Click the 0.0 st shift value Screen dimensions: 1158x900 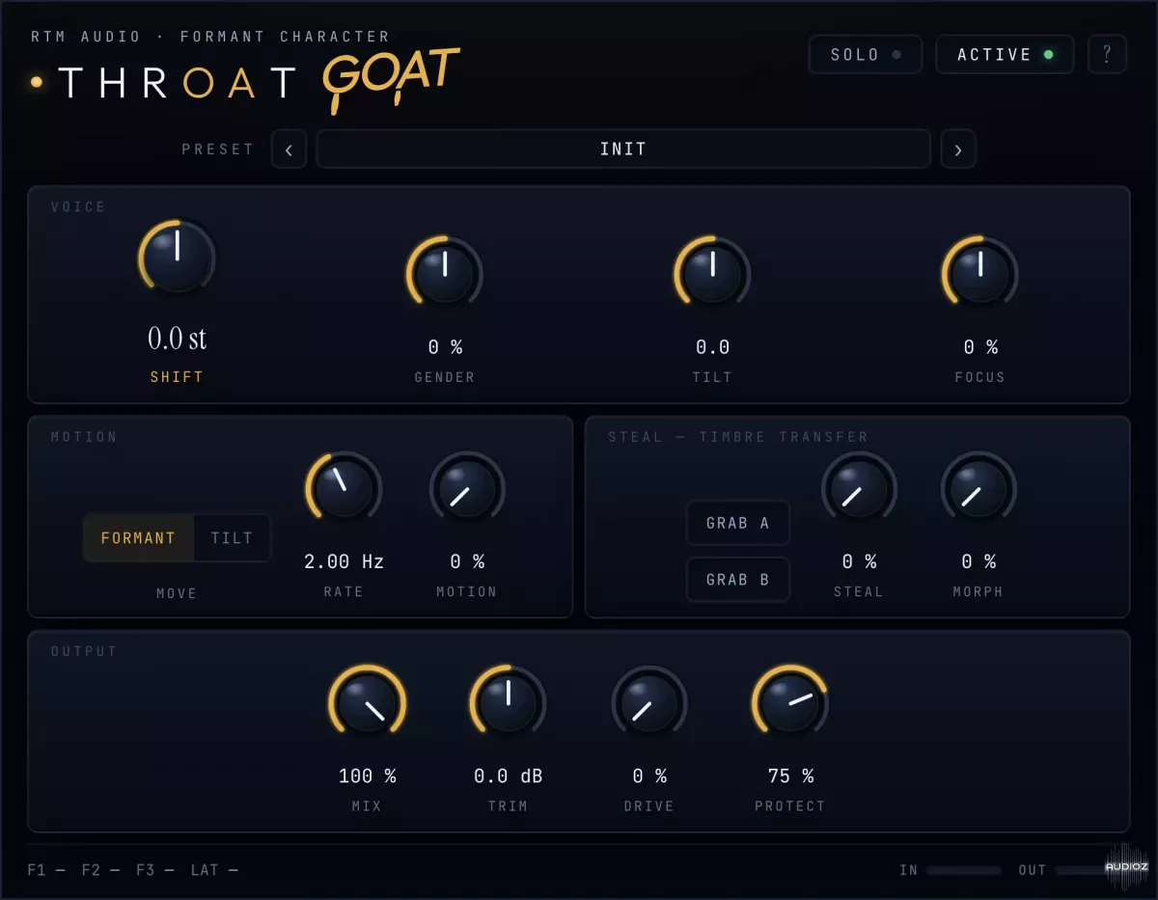[177, 339]
